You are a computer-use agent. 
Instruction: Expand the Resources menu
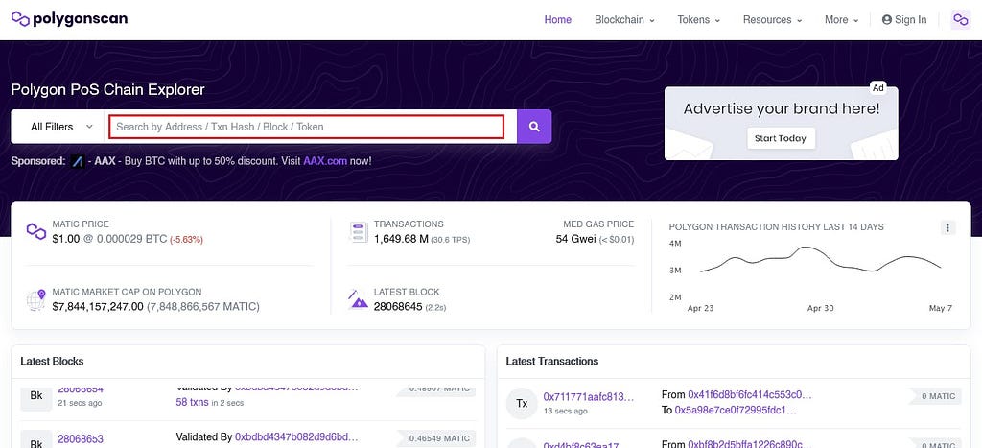(x=772, y=20)
